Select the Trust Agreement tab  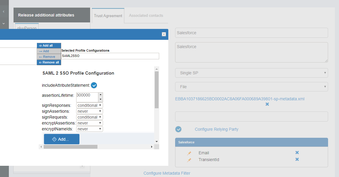click(x=108, y=16)
